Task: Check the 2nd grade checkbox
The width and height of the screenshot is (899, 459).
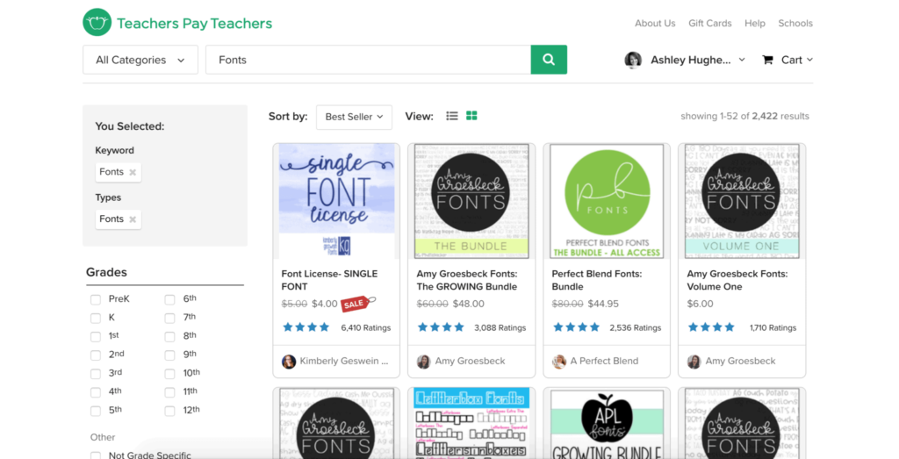Action: 95,355
